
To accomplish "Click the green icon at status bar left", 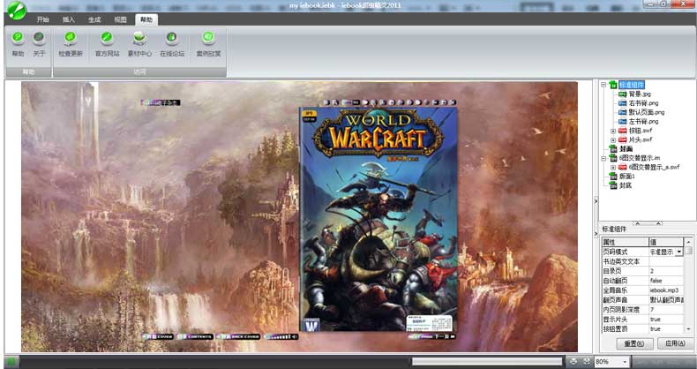I will 11,362.
